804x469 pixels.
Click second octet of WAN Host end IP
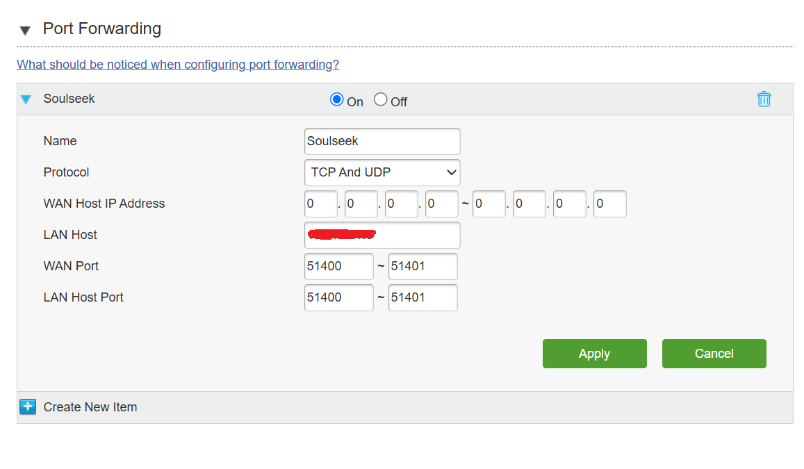529,204
